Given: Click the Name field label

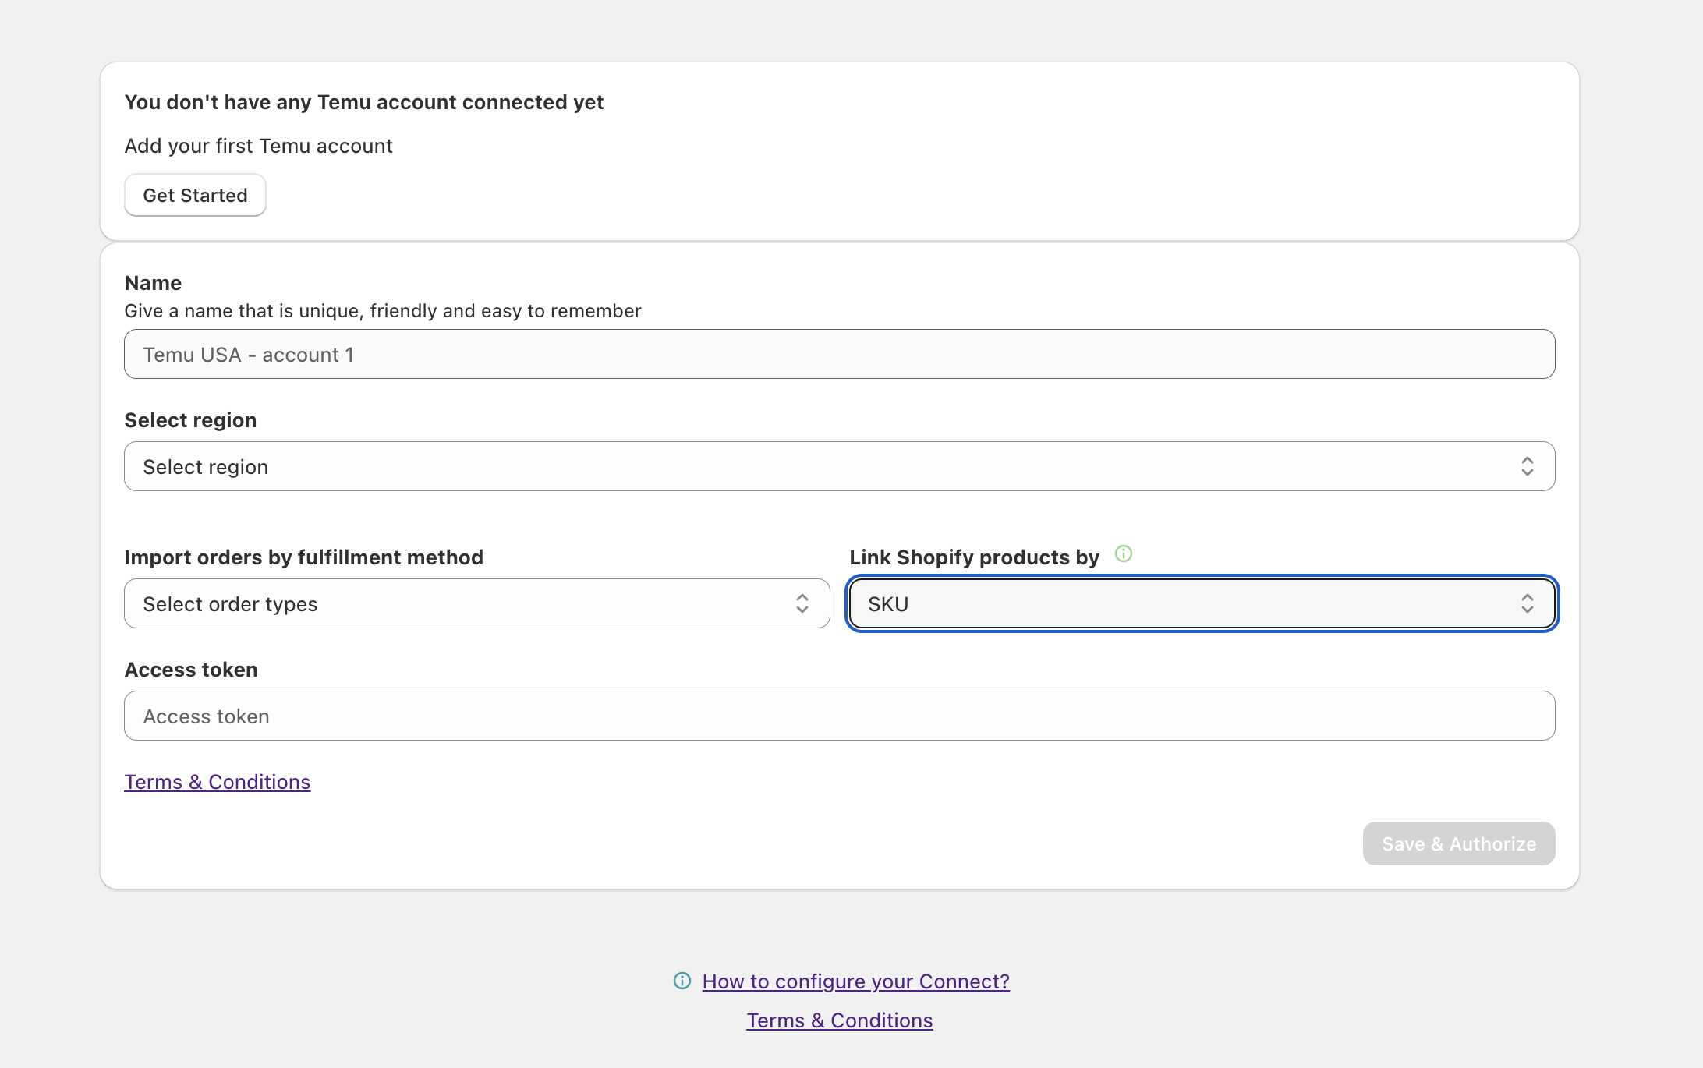Looking at the screenshot, I should tap(153, 283).
